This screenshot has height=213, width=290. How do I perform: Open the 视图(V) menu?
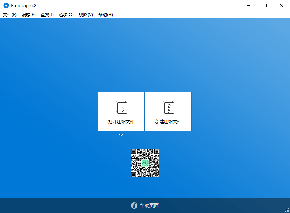(x=86, y=15)
